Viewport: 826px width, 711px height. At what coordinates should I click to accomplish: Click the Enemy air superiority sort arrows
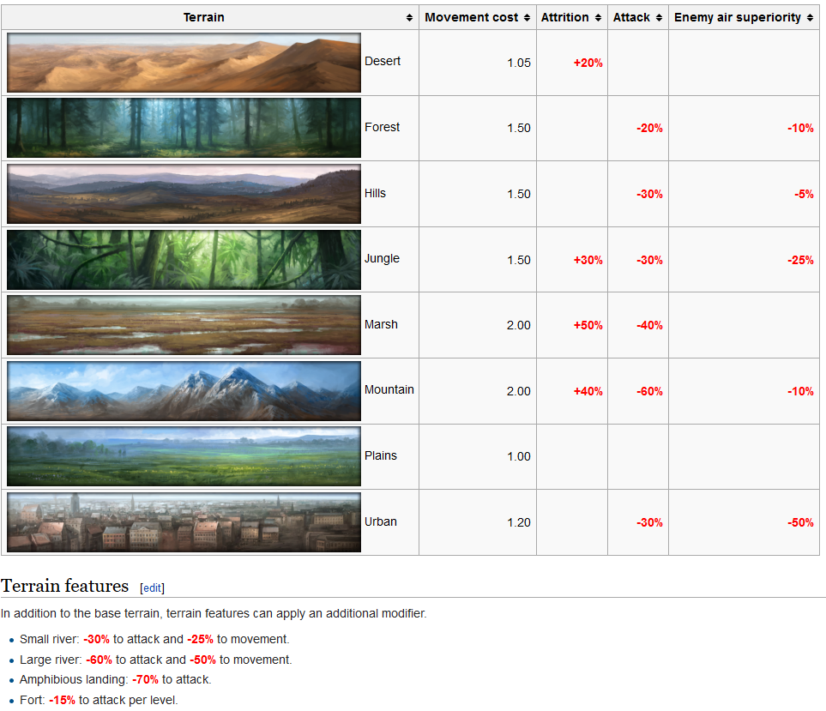pyautogui.click(x=810, y=18)
